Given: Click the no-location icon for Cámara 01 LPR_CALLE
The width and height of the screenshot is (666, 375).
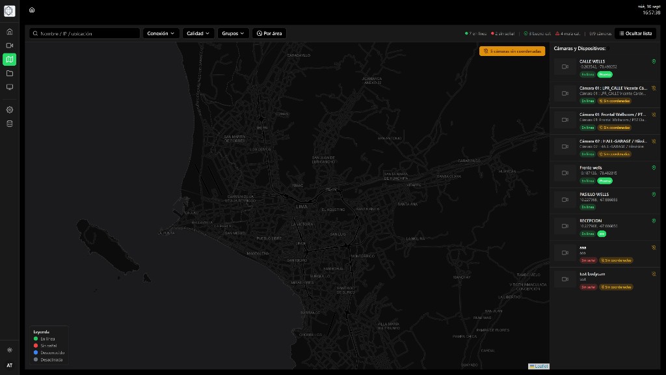Looking at the screenshot, I should [x=654, y=89].
